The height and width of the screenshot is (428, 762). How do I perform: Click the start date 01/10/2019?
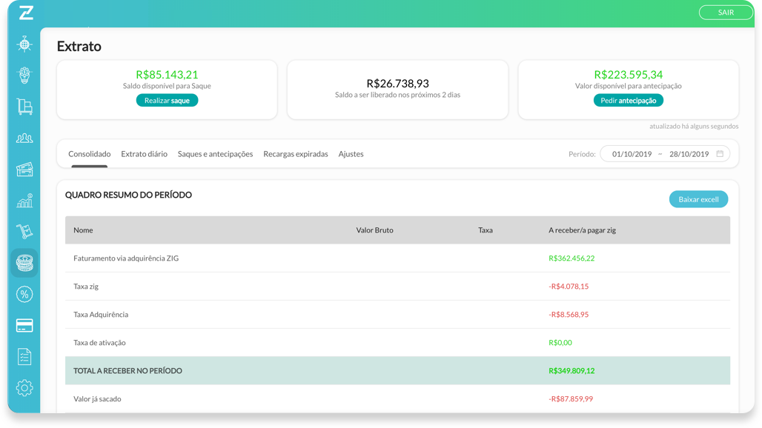(632, 154)
